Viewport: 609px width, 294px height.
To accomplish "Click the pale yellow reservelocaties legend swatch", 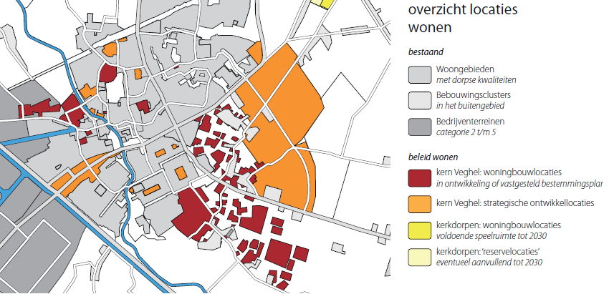I will click(419, 257).
